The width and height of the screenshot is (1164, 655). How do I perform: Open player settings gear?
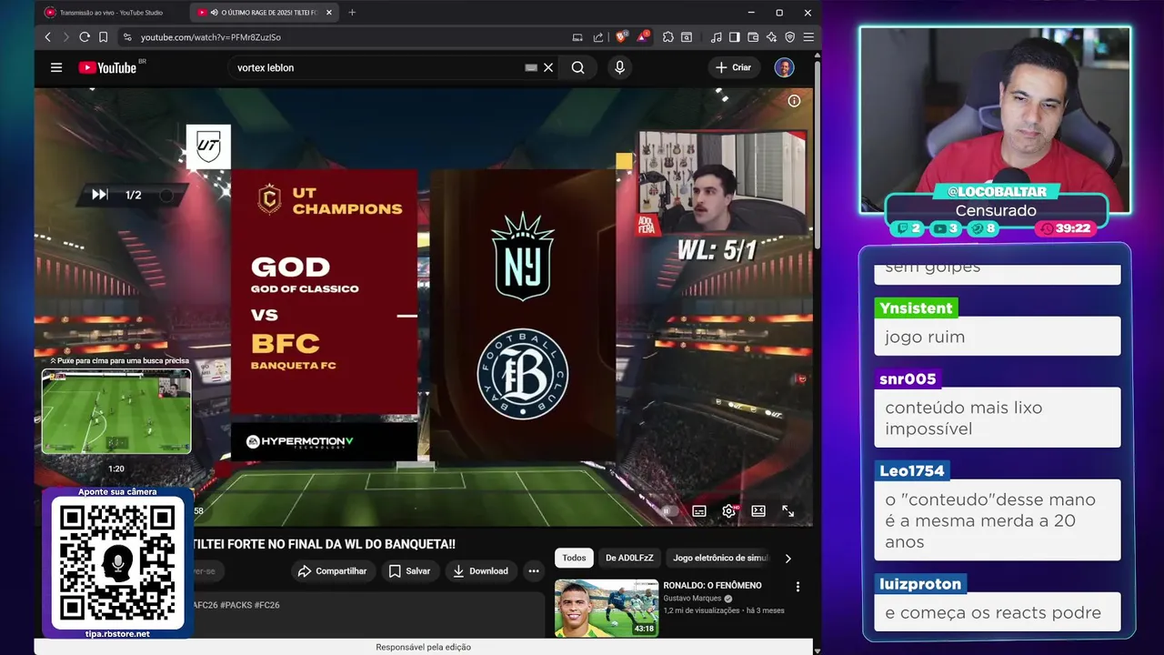pyautogui.click(x=728, y=511)
